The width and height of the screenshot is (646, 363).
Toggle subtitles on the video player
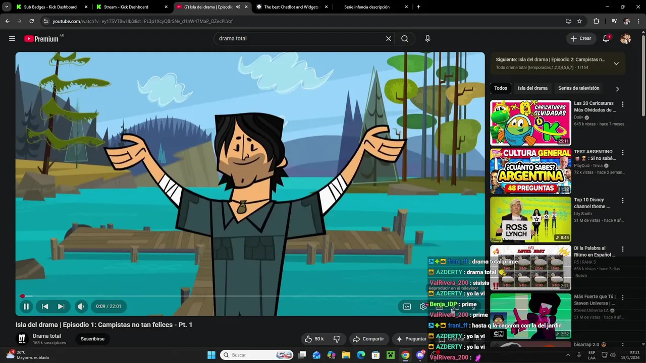tap(407, 307)
